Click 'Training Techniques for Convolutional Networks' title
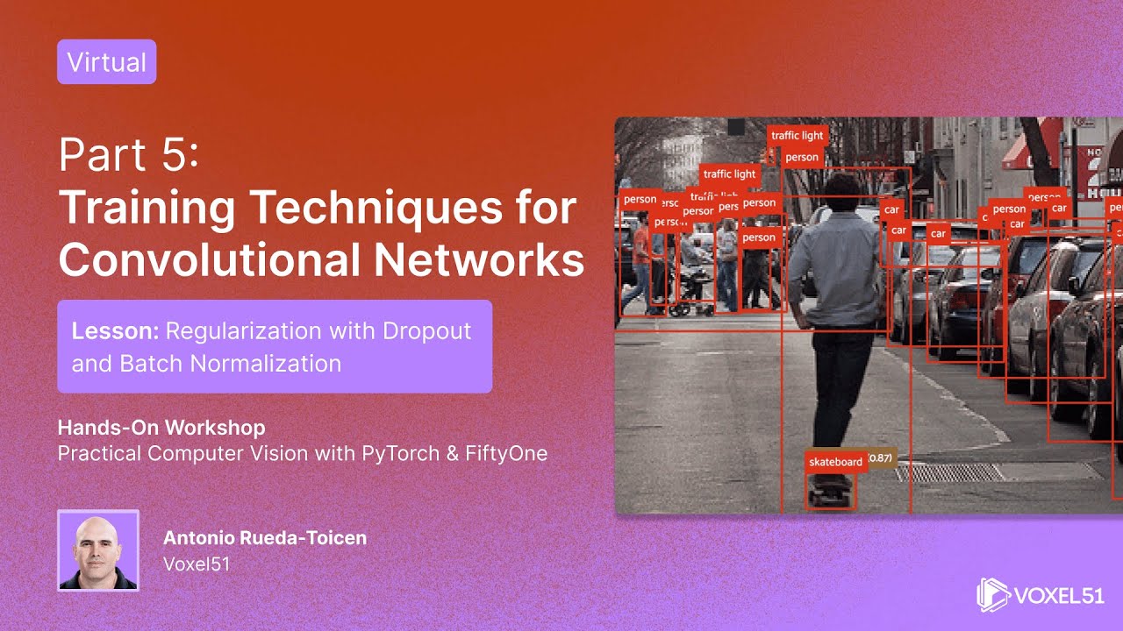Screen dimensions: 1123x631 point(321,233)
